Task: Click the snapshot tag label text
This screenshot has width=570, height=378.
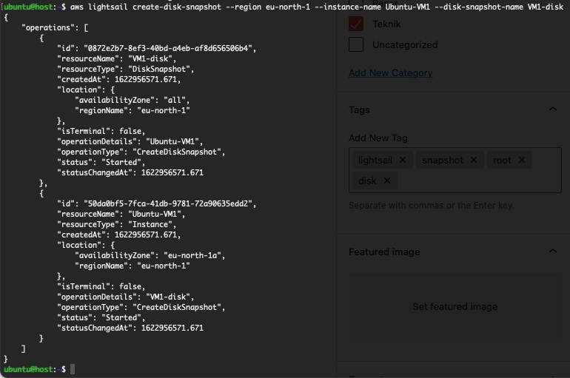Action: (442, 160)
